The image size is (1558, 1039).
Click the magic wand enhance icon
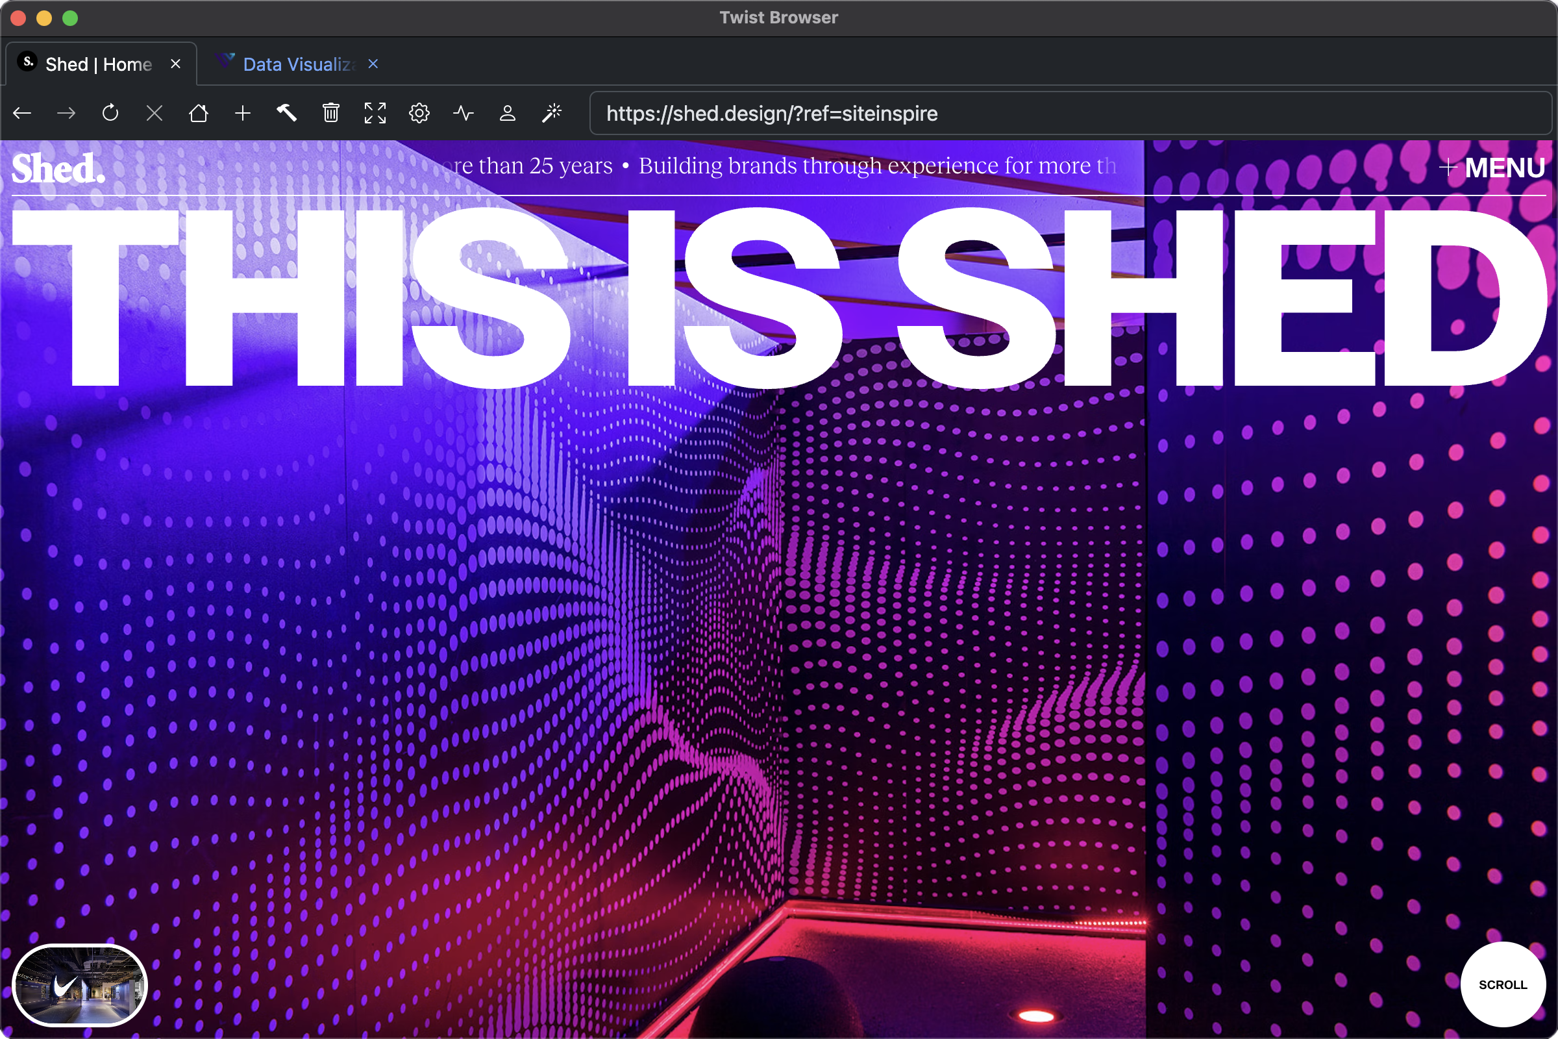(552, 112)
